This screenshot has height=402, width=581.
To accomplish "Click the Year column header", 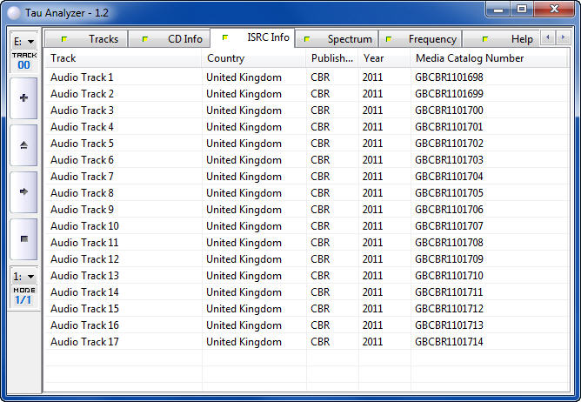I will pos(383,58).
